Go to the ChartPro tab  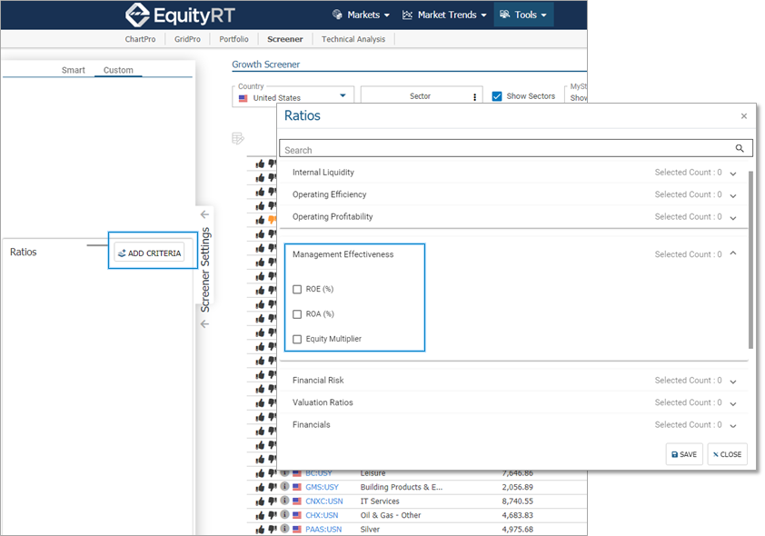pyautogui.click(x=140, y=39)
